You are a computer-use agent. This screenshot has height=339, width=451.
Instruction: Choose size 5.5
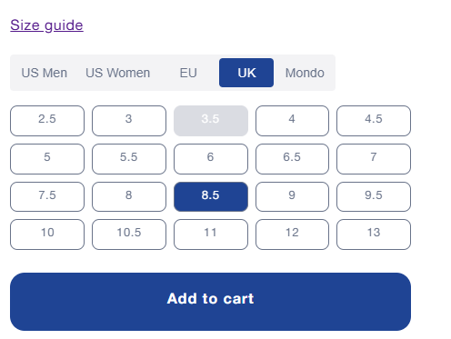tap(129, 159)
